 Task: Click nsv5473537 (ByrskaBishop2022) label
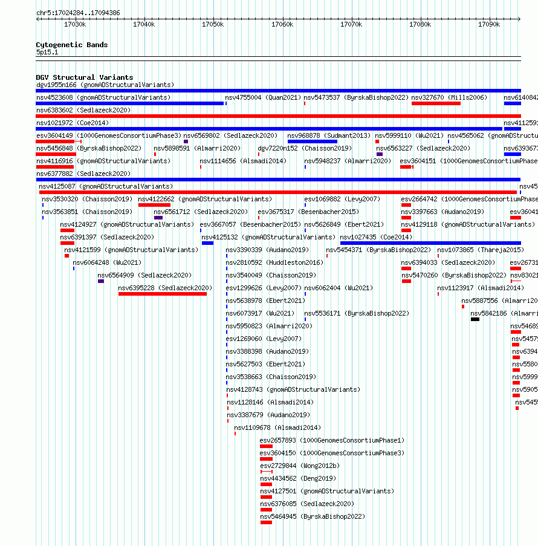[356, 97]
